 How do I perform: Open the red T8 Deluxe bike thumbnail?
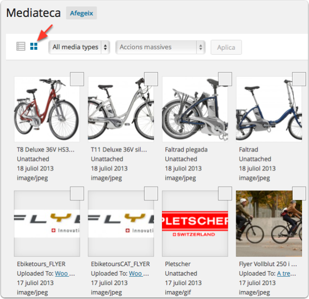tap(47, 109)
